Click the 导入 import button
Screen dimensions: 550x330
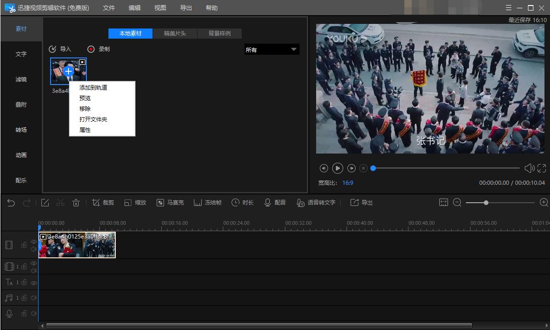(60, 49)
